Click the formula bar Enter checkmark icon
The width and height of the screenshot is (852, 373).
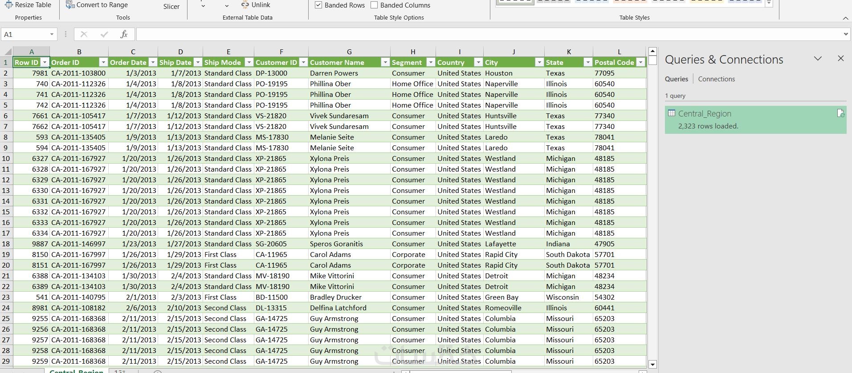[x=104, y=34]
